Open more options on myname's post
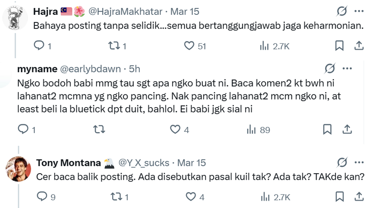This screenshot has height=208, width=375. [x=347, y=69]
